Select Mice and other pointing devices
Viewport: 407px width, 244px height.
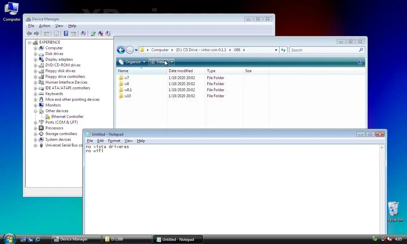tap(72, 99)
